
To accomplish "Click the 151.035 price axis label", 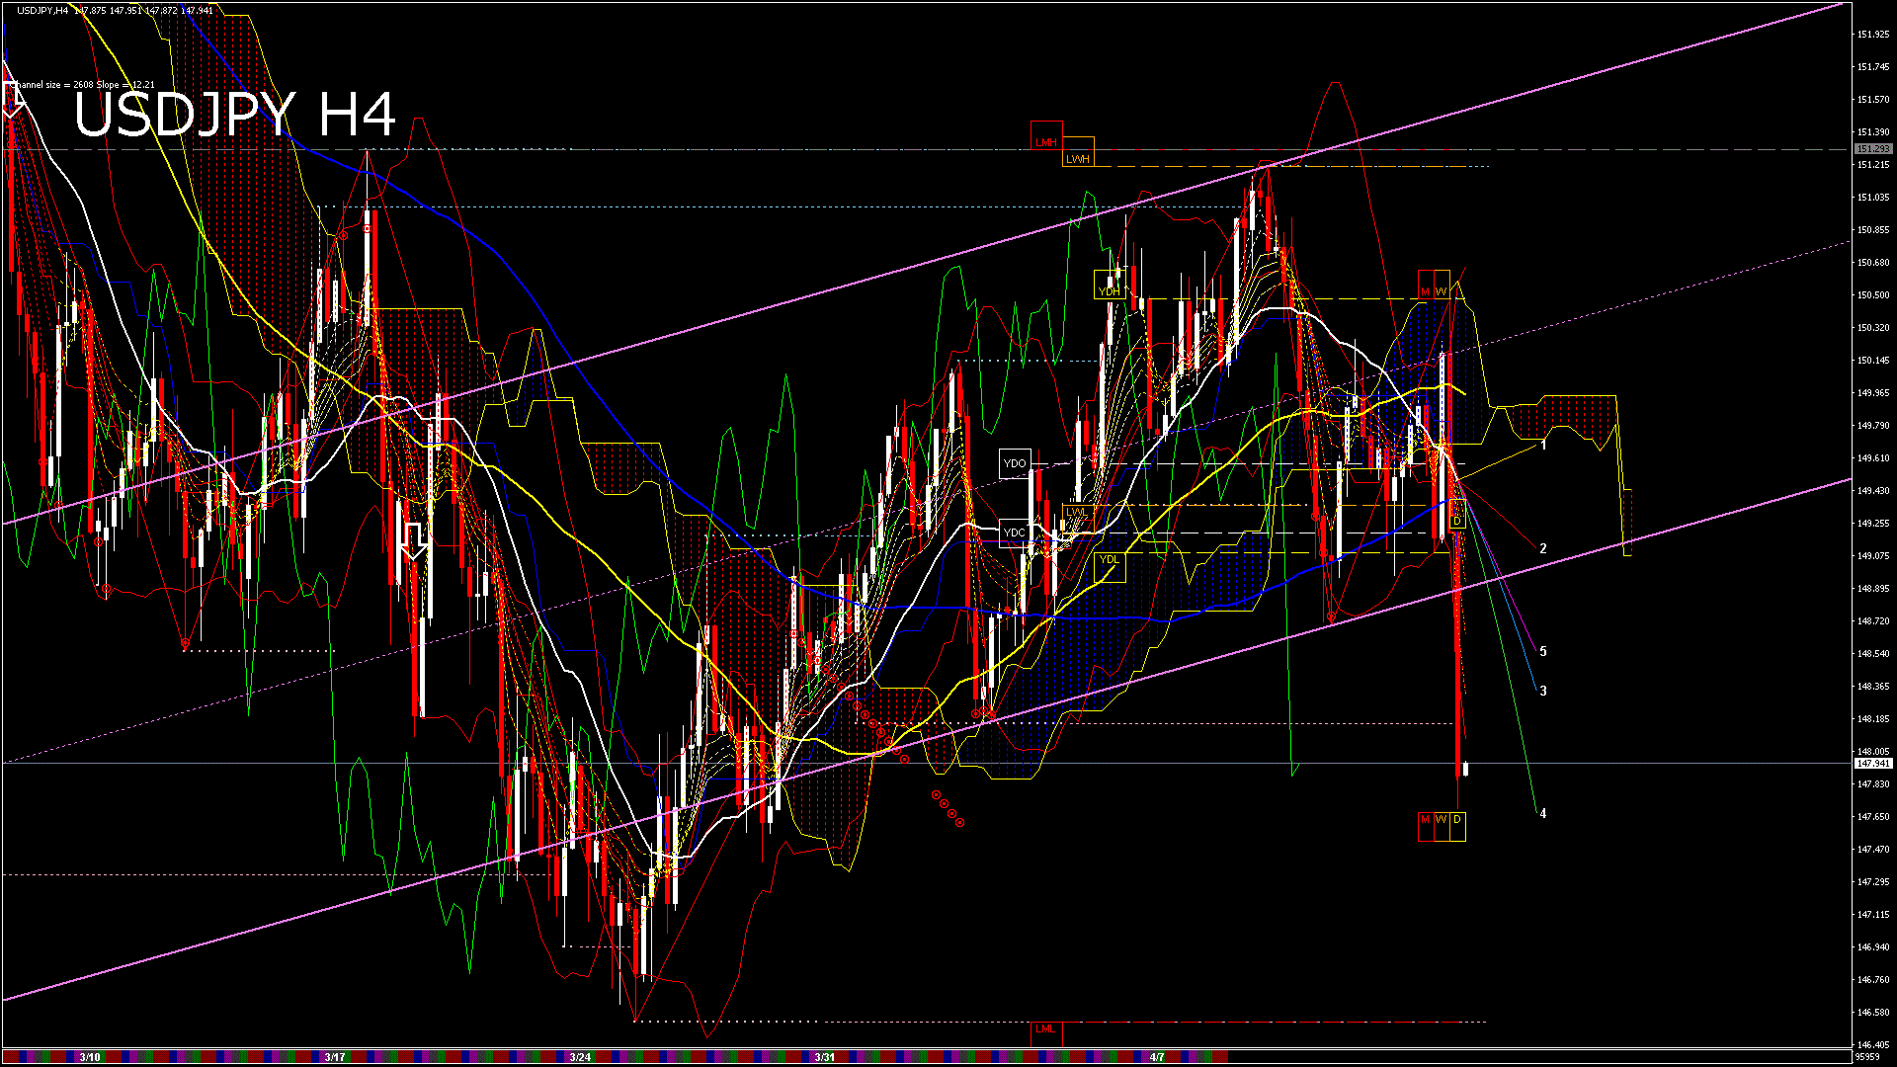I will 1873,198.
